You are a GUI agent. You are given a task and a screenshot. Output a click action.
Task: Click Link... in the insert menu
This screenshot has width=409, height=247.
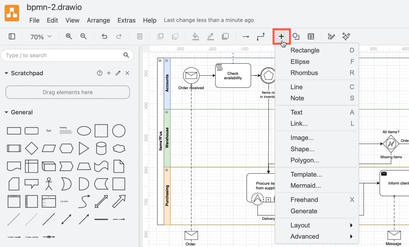coord(317,123)
